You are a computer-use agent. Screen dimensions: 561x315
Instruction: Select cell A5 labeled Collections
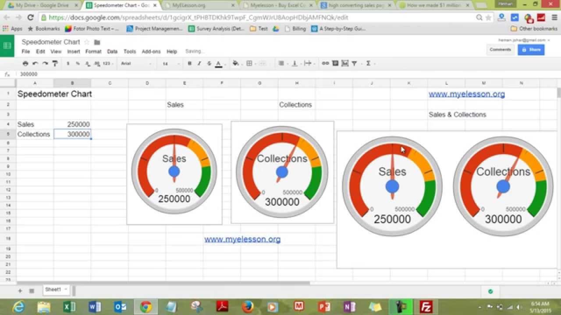tap(35, 134)
